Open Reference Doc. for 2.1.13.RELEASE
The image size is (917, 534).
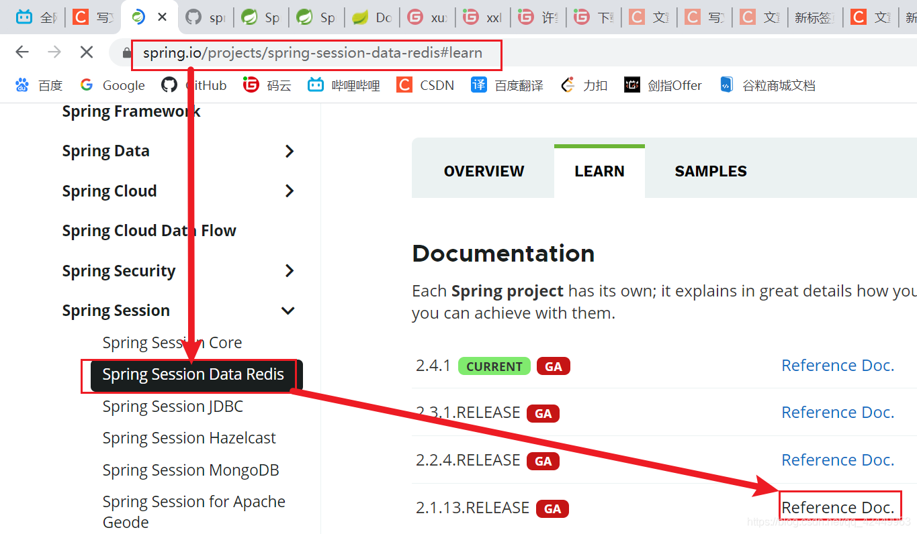pyautogui.click(x=838, y=508)
